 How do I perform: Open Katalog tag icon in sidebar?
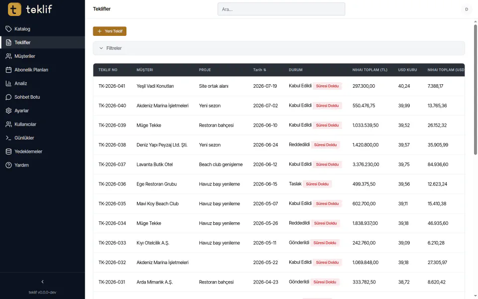click(x=8, y=29)
